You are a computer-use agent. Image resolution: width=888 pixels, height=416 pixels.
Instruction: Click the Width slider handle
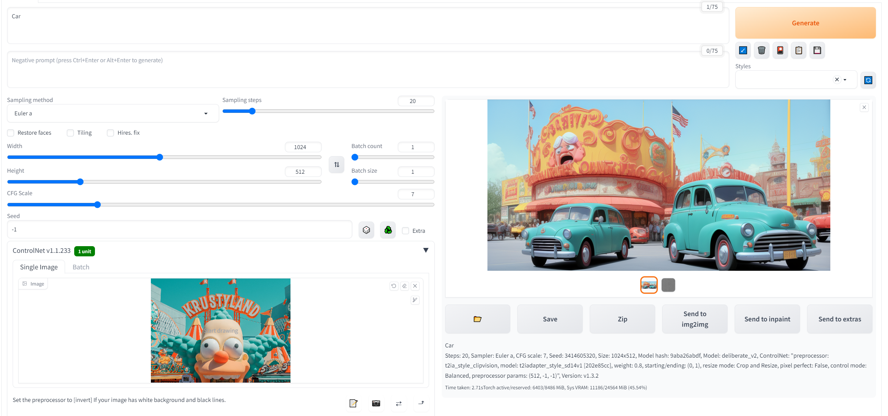pos(160,157)
